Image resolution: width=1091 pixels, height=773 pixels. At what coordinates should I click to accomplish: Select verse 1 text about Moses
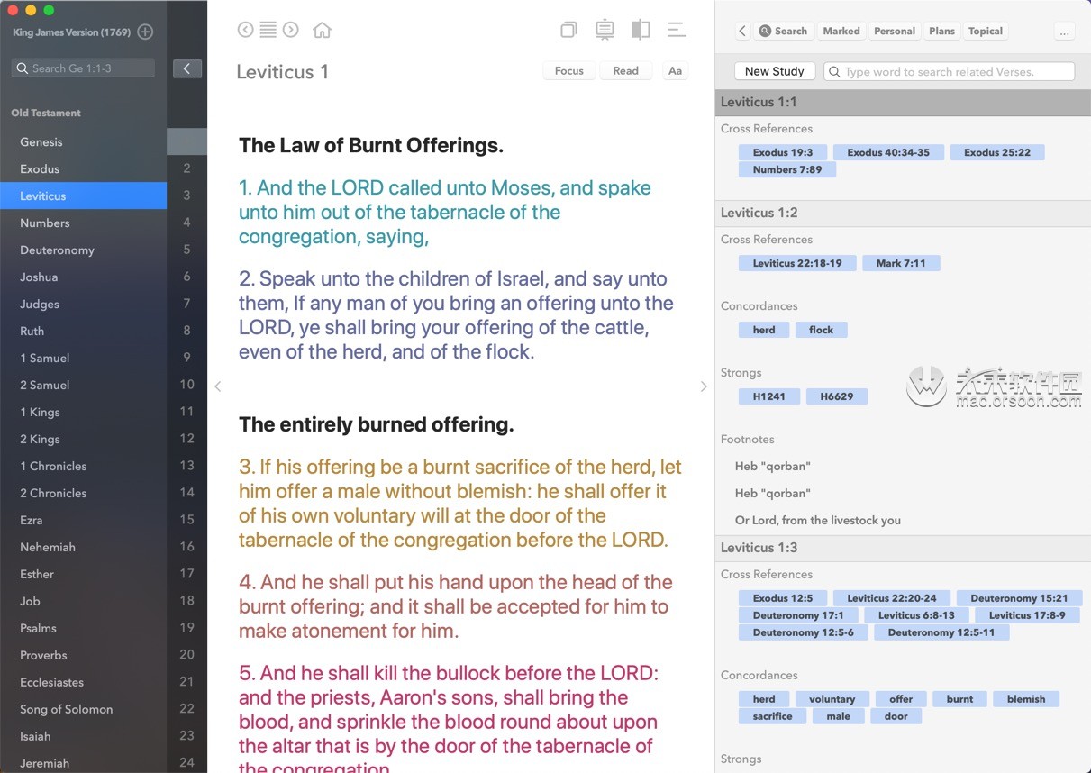click(445, 212)
